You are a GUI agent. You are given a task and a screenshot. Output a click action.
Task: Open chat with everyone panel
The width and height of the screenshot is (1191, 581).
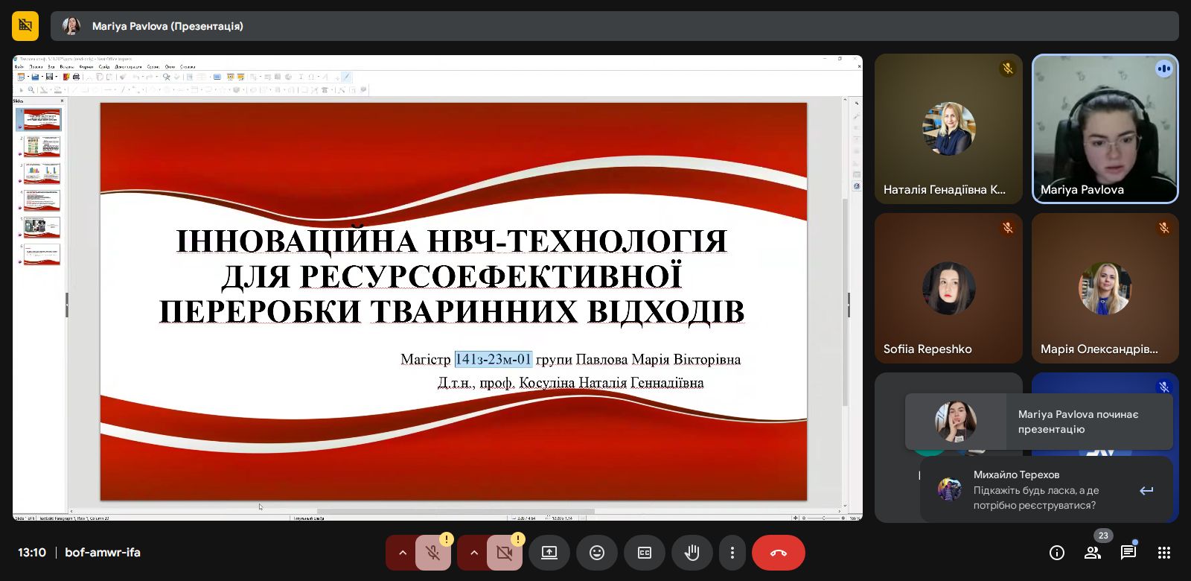[1128, 553]
